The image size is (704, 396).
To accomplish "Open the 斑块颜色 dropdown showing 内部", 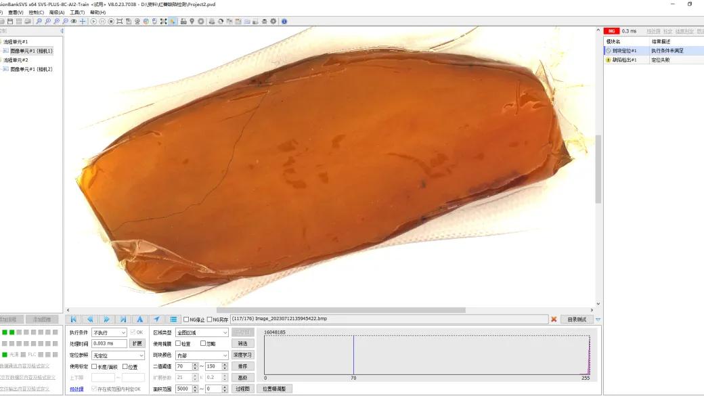I will (x=202, y=355).
